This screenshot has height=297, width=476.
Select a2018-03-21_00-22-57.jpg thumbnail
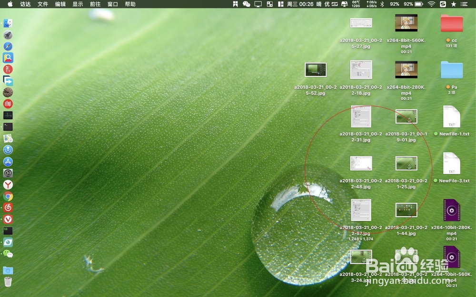point(361,210)
